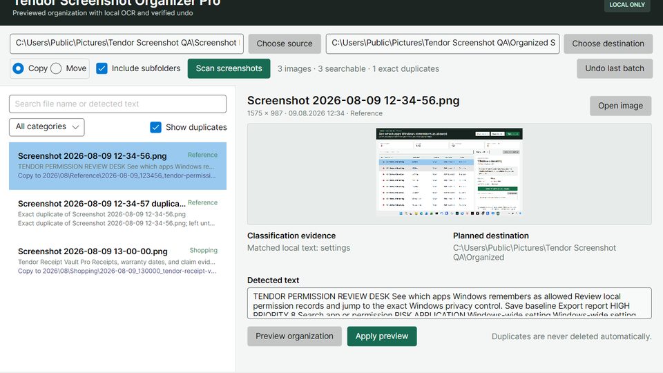Open the image with Open image button
The image size is (663, 373).
[x=620, y=106]
